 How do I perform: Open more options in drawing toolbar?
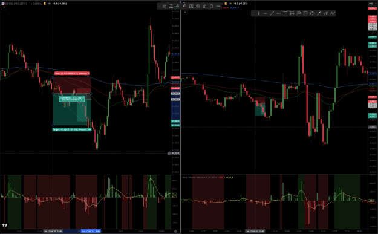pos(218,6)
